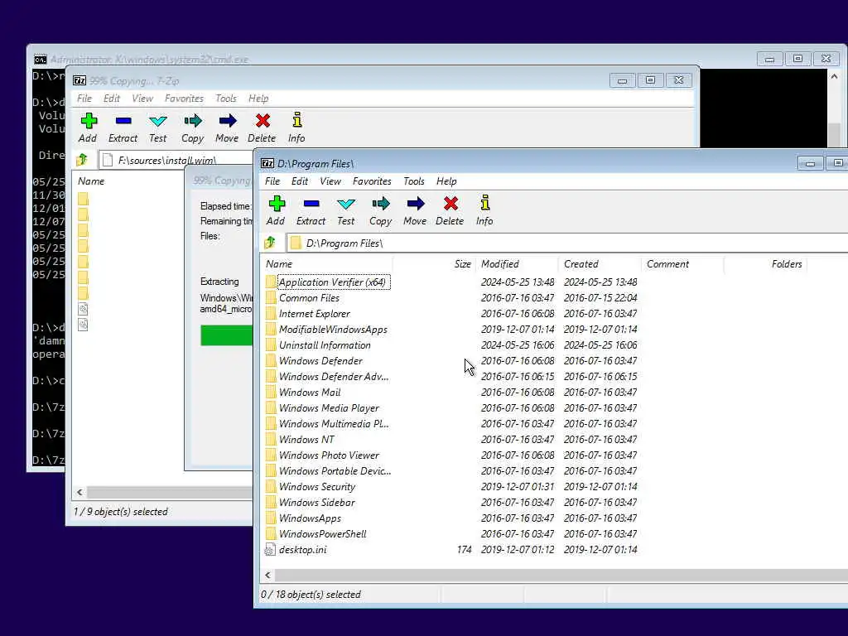Click Delete icon in background 7-Zip copying window

coord(263,121)
